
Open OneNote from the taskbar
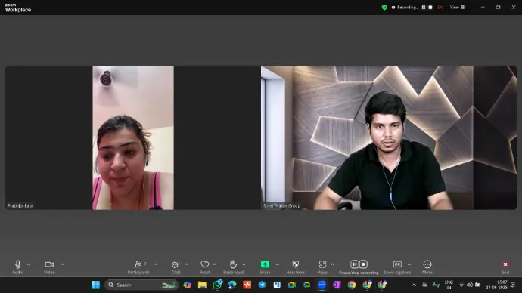337,285
